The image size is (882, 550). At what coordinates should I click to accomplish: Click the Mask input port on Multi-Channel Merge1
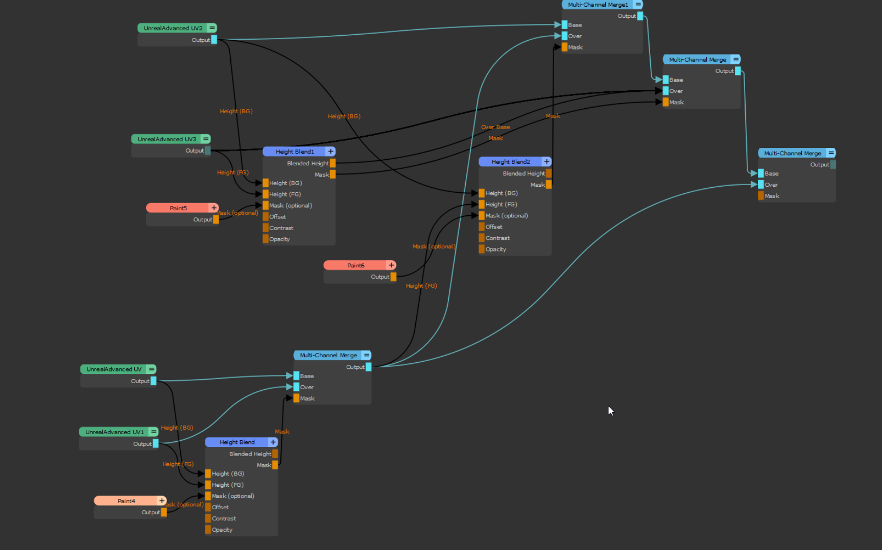pos(564,47)
